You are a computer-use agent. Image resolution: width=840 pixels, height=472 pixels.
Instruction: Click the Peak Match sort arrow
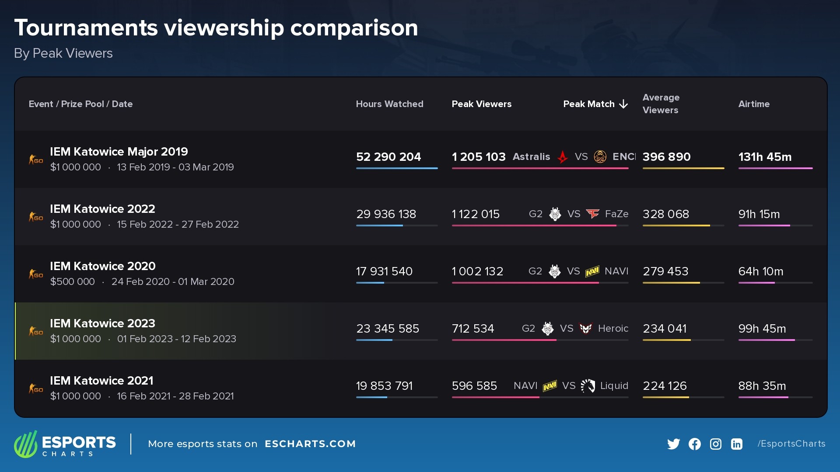click(624, 104)
